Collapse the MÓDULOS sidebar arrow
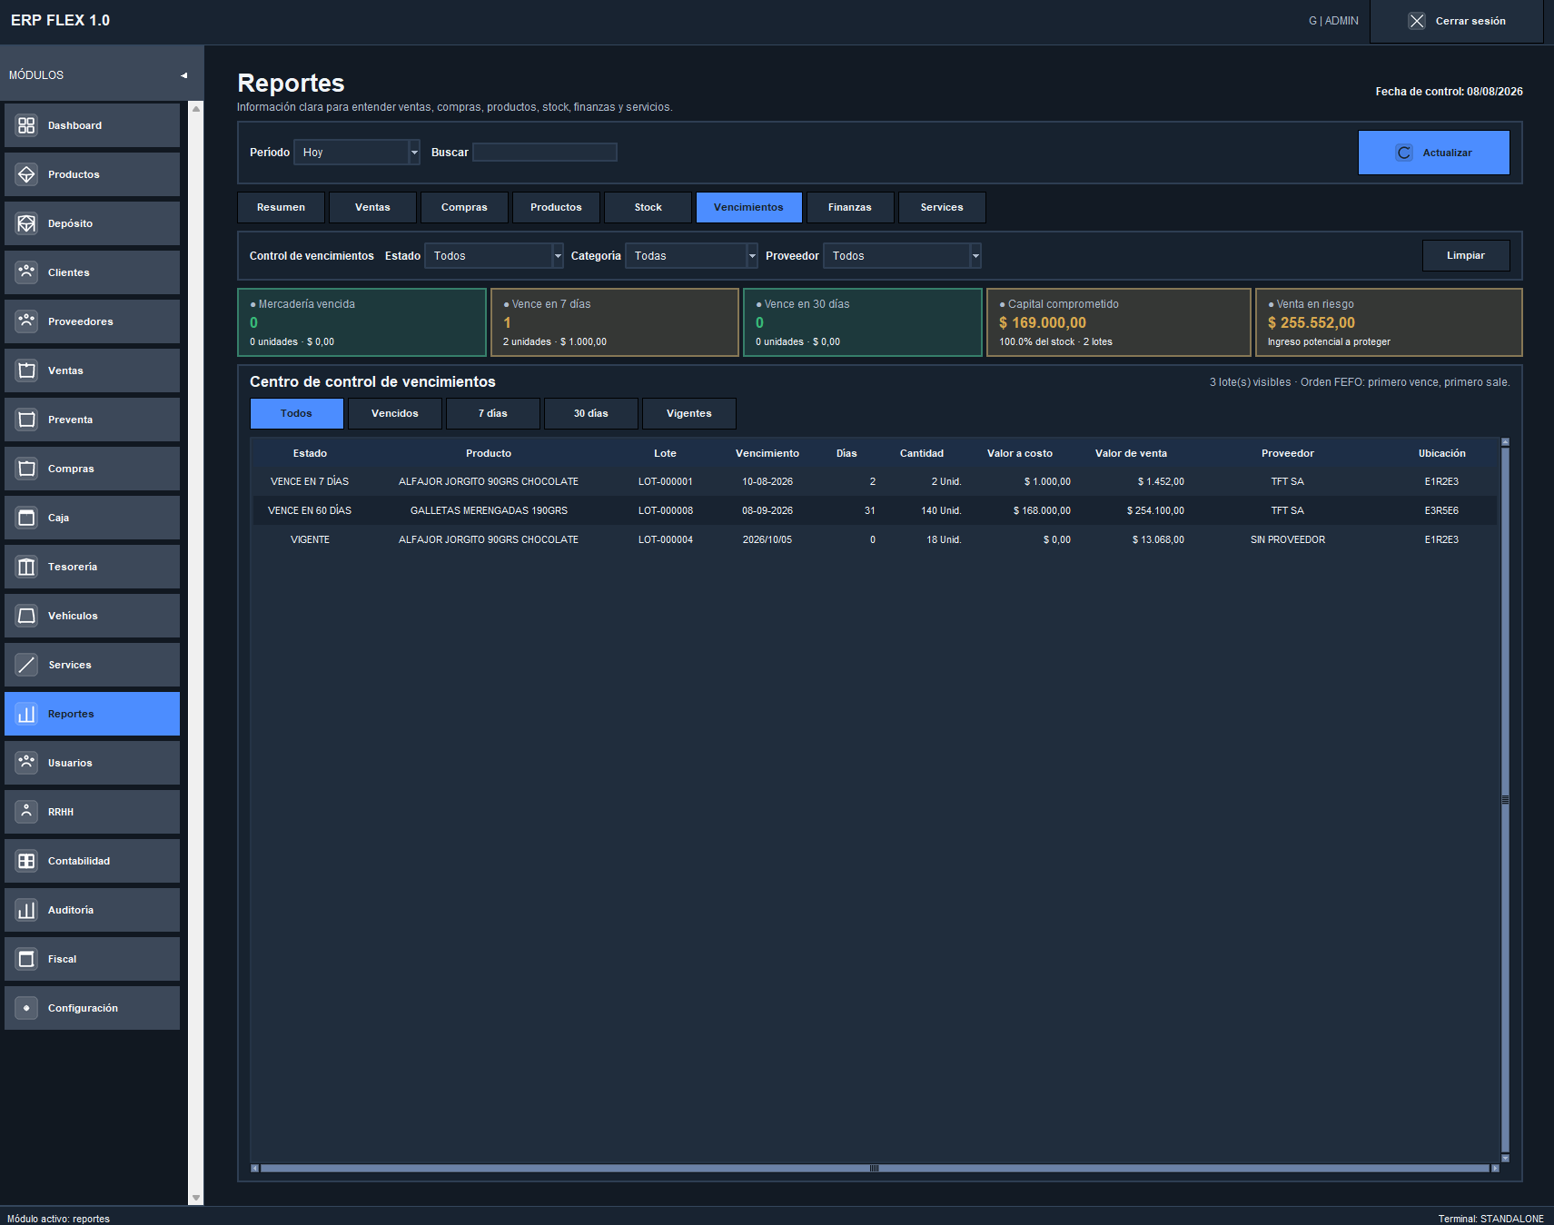The width and height of the screenshot is (1554, 1225). pyautogui.click(x=184, y=75)
